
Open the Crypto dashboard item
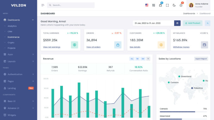click(11, 43)
